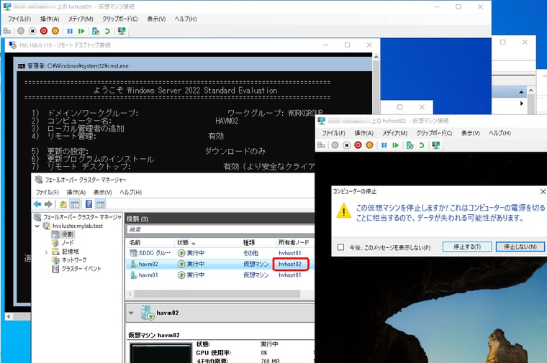Pause the hvhost02 virtual machine
This screenshot has width=547, height=363.
(384, 145)
